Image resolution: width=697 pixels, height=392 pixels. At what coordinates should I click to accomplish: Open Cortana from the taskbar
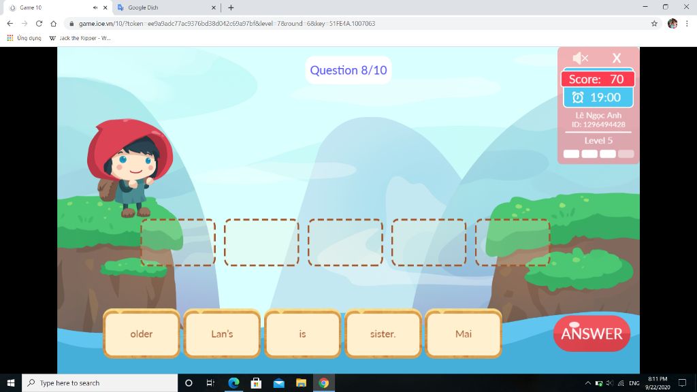(189, 382)
